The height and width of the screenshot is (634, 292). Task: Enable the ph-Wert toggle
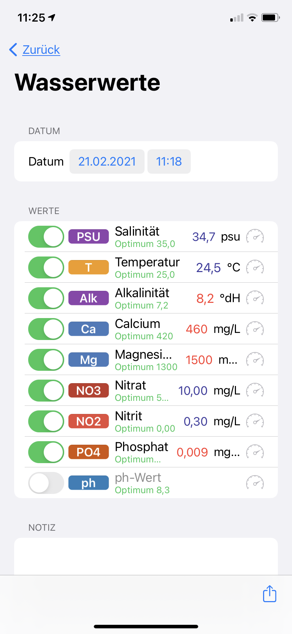click(x=46, y=483)
